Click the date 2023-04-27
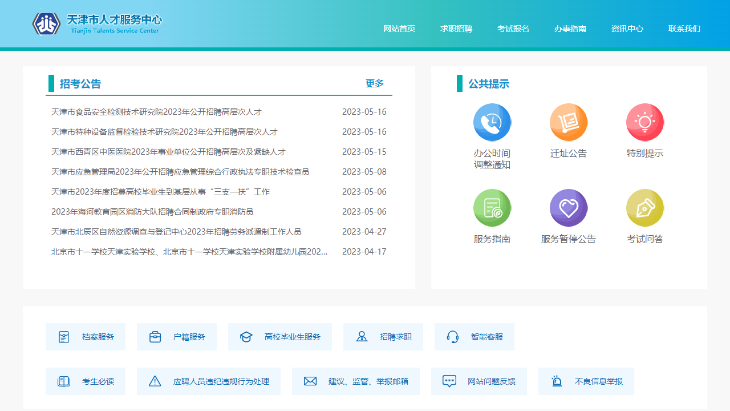Image resolution: width=730 pixels, height=411 pixels. 364,232
